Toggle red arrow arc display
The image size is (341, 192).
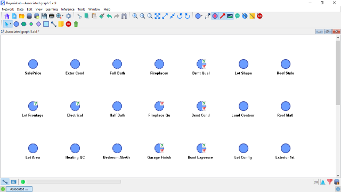pos(222,16)
